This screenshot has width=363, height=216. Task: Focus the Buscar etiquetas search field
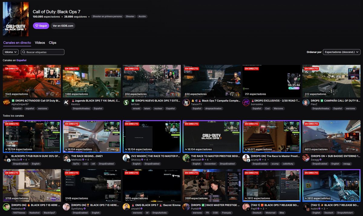(x=43, y=52)
